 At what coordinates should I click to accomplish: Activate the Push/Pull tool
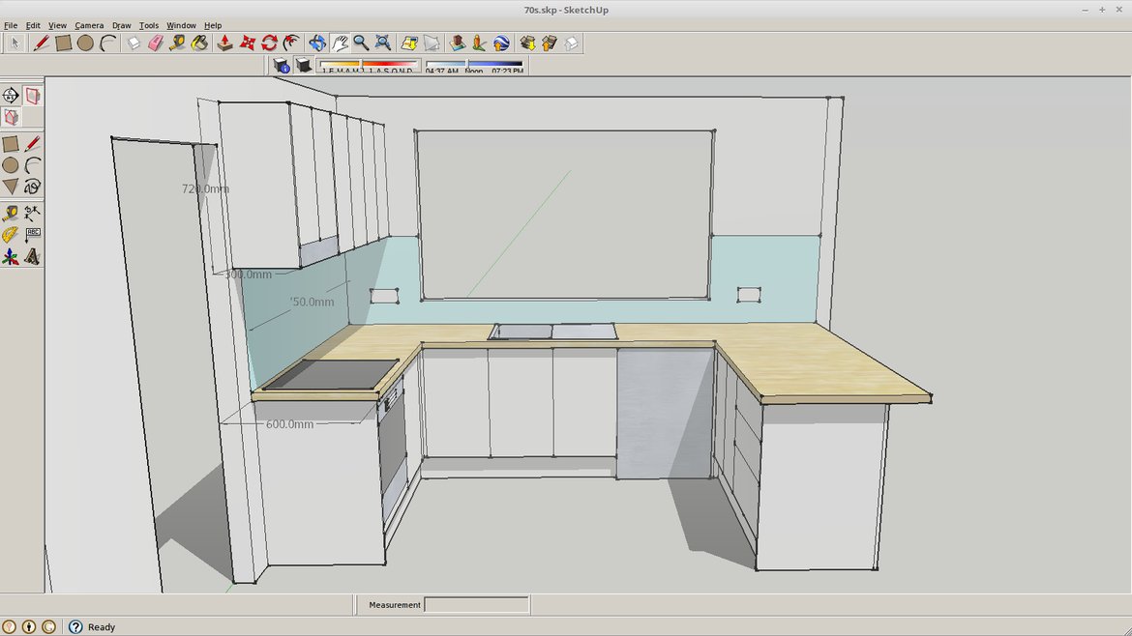(x=224, y=43)
